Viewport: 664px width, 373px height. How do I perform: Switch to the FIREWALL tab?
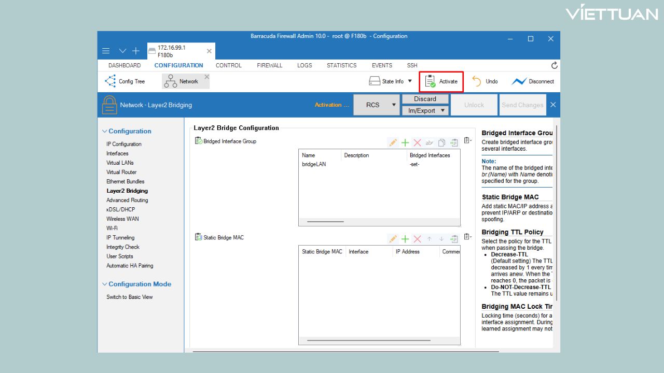tap(269, 65)
